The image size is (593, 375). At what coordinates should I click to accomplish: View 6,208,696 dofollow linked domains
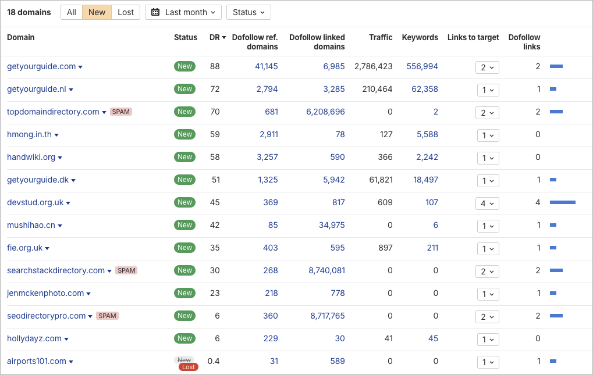click(326, 112)
